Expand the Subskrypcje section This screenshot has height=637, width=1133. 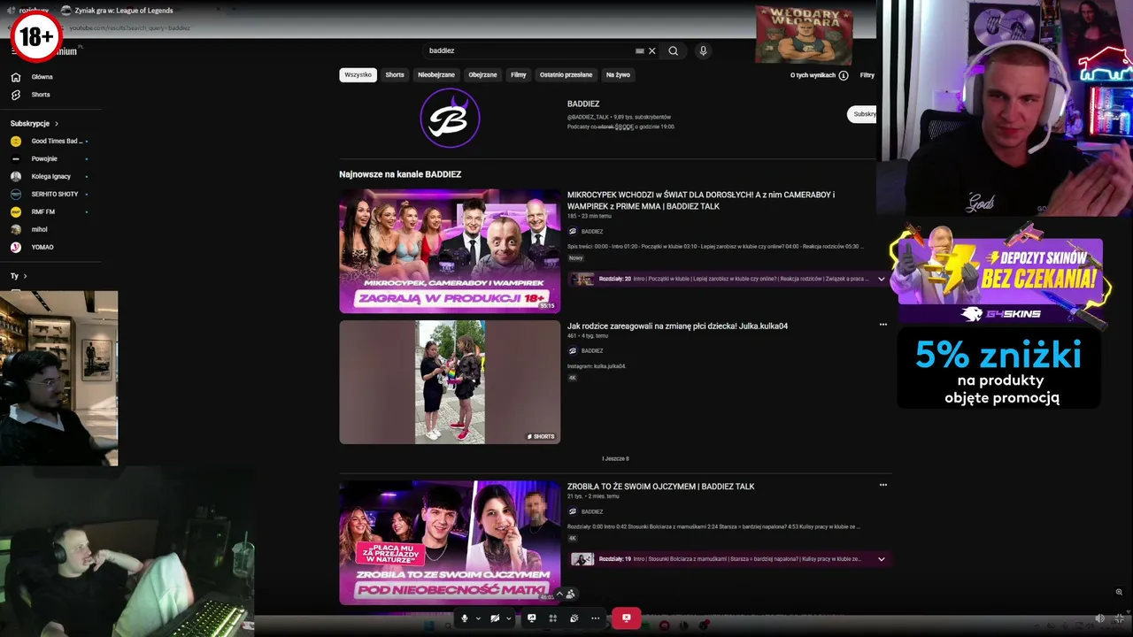pyautogui.click(x=35, y=124)
